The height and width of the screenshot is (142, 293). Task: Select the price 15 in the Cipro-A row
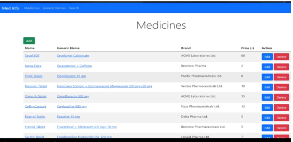click(243, 96)
